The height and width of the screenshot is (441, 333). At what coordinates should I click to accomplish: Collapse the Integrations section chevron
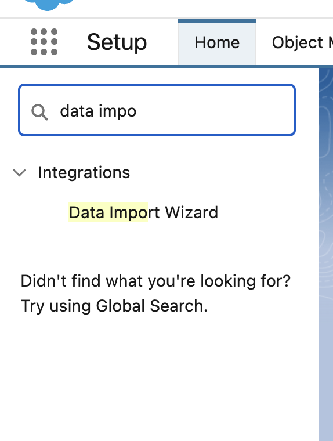tap(19, 172)
